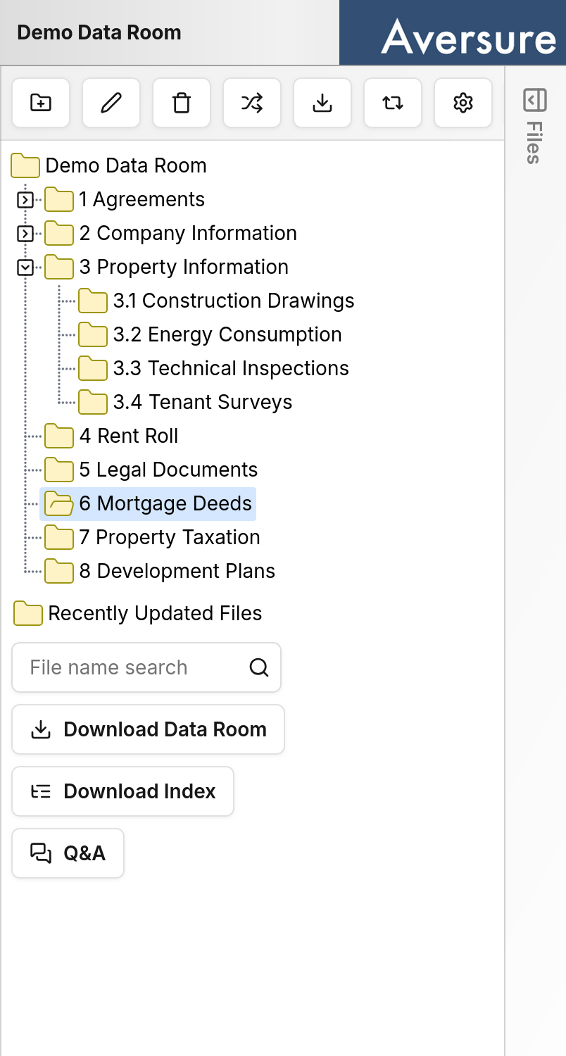Click the trash delete icon
Image resolution: width=566 pixels, height=1056 pixels.
pyautogui.click(x=182, y=103)
